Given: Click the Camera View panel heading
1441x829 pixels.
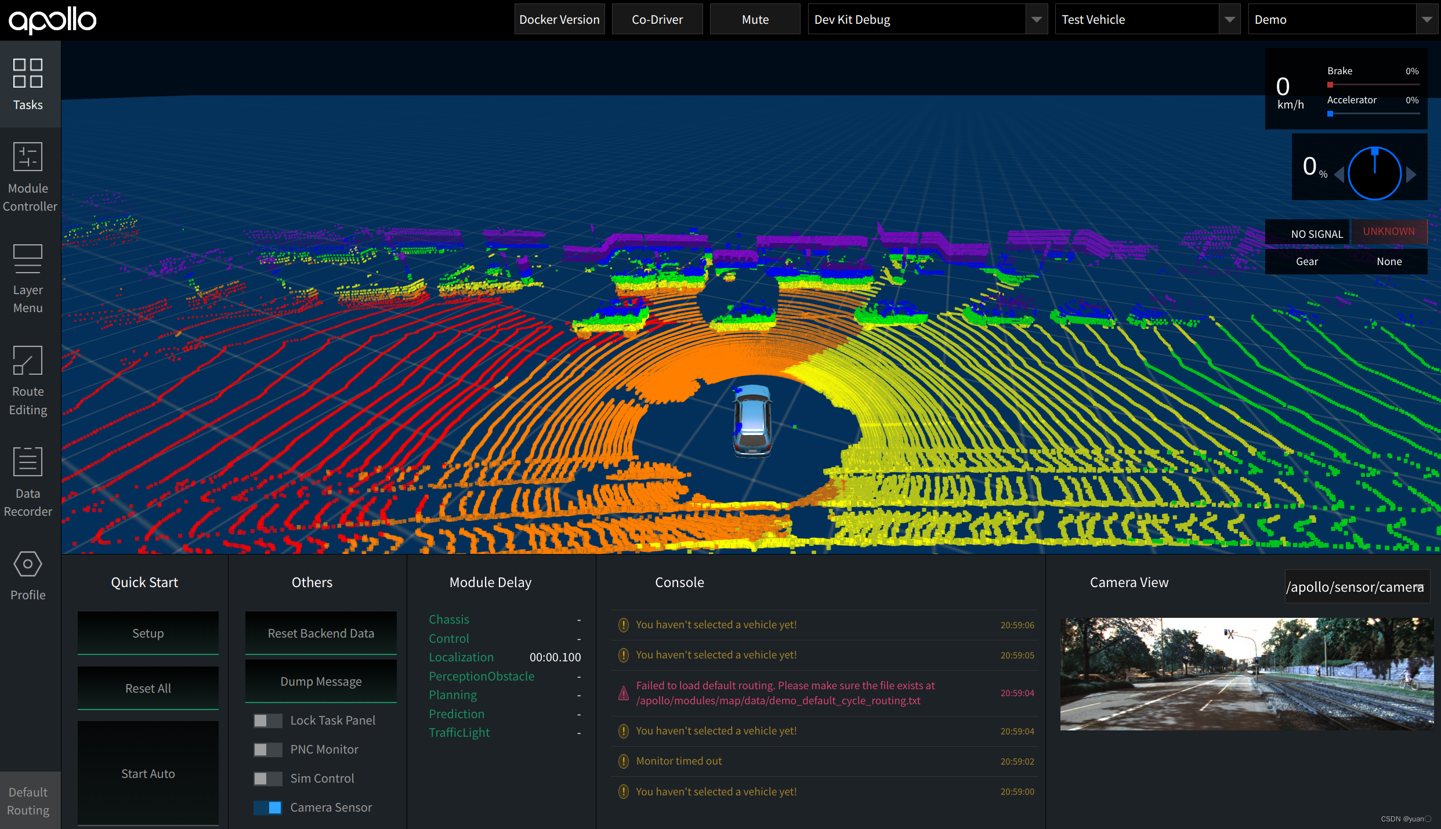Looking at the screenshot, I should (x=1129, y=582).
